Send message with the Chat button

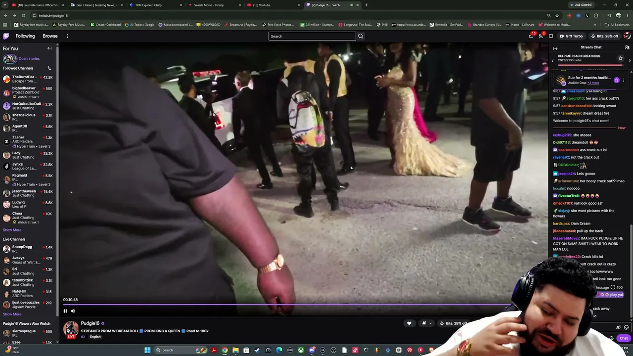click(x=624, y=338)
